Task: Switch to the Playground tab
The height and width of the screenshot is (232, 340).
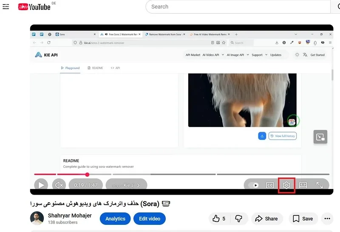Action: coord(70,68)
